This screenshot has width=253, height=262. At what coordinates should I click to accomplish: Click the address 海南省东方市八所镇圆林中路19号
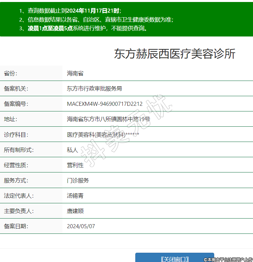108,119
